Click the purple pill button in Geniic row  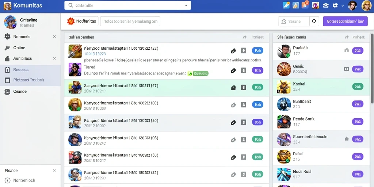tap(358, 69)
